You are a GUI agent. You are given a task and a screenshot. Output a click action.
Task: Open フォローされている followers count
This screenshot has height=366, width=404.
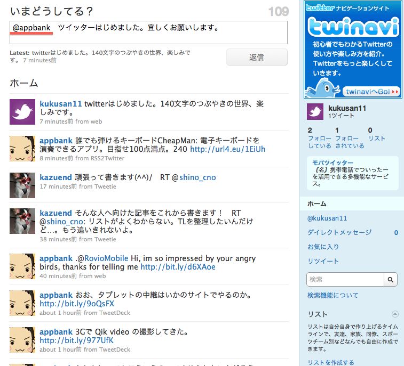pos(350,138)
